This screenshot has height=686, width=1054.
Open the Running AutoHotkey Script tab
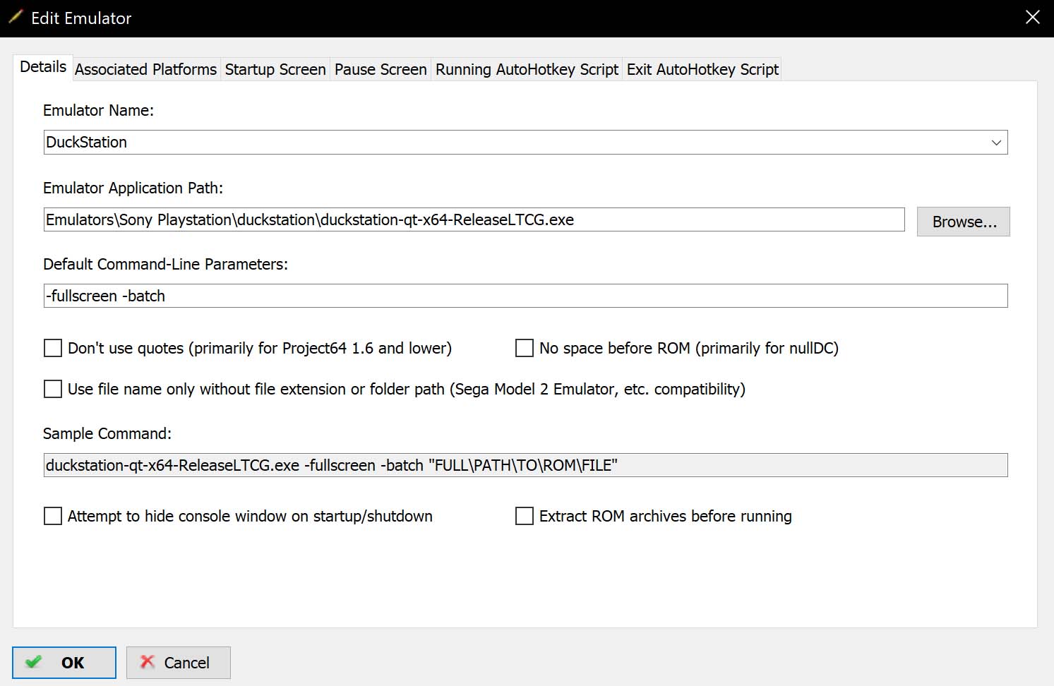click(x=527, y=69)
